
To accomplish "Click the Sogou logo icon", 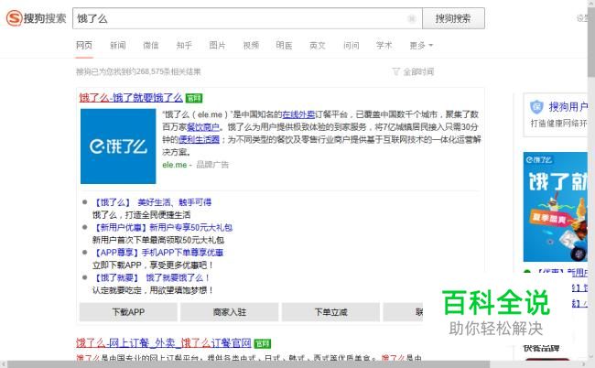I will (x=14, y=18).
